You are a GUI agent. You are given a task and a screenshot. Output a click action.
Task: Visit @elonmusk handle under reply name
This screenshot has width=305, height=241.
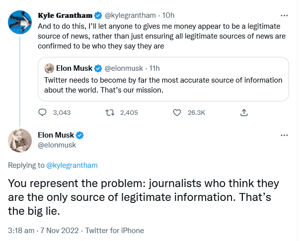tap(57, 145)
